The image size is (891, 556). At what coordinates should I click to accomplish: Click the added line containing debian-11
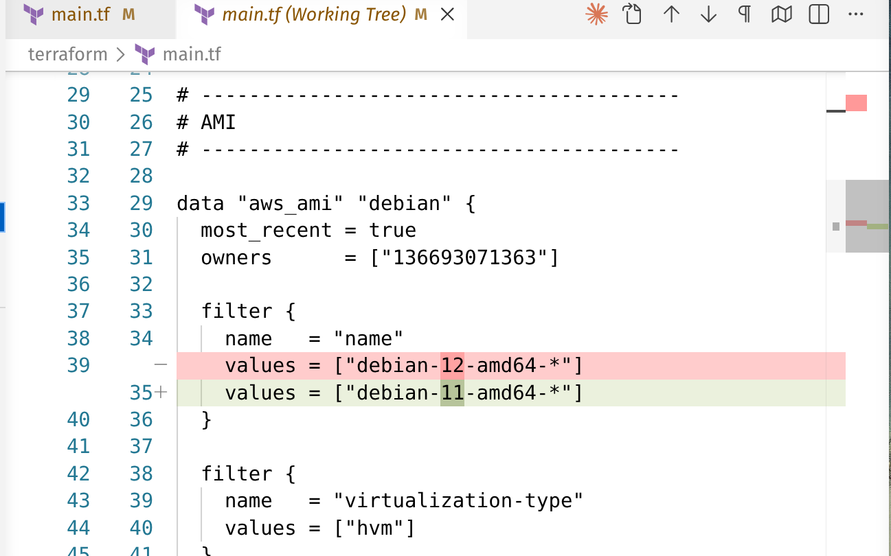click(511, 393)
